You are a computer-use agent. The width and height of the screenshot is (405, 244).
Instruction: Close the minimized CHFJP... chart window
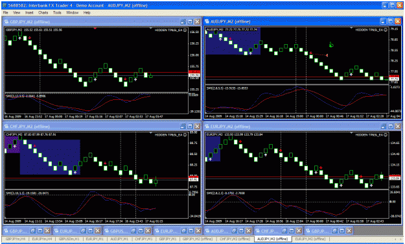coord(299,230)
